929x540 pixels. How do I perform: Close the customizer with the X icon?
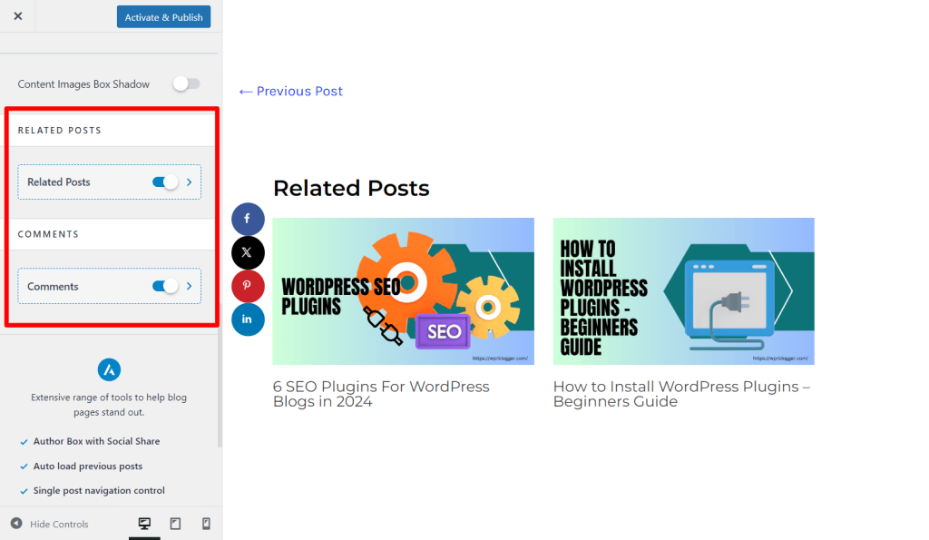[18, 16]
